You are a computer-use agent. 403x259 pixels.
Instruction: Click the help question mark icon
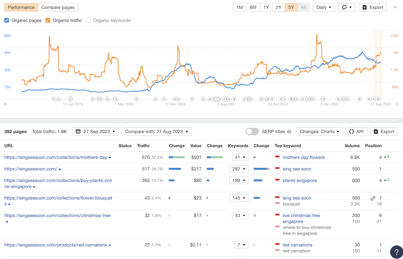tap(396, 252)
